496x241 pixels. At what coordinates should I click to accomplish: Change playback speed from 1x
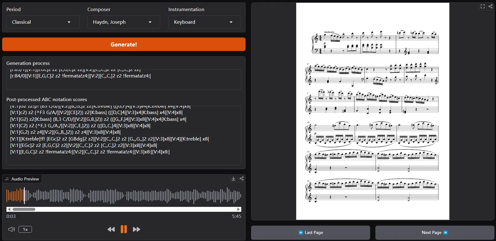click(25, 229)
